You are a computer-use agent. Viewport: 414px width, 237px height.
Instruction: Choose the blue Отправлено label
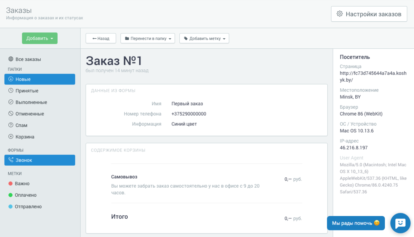[28, 207]
